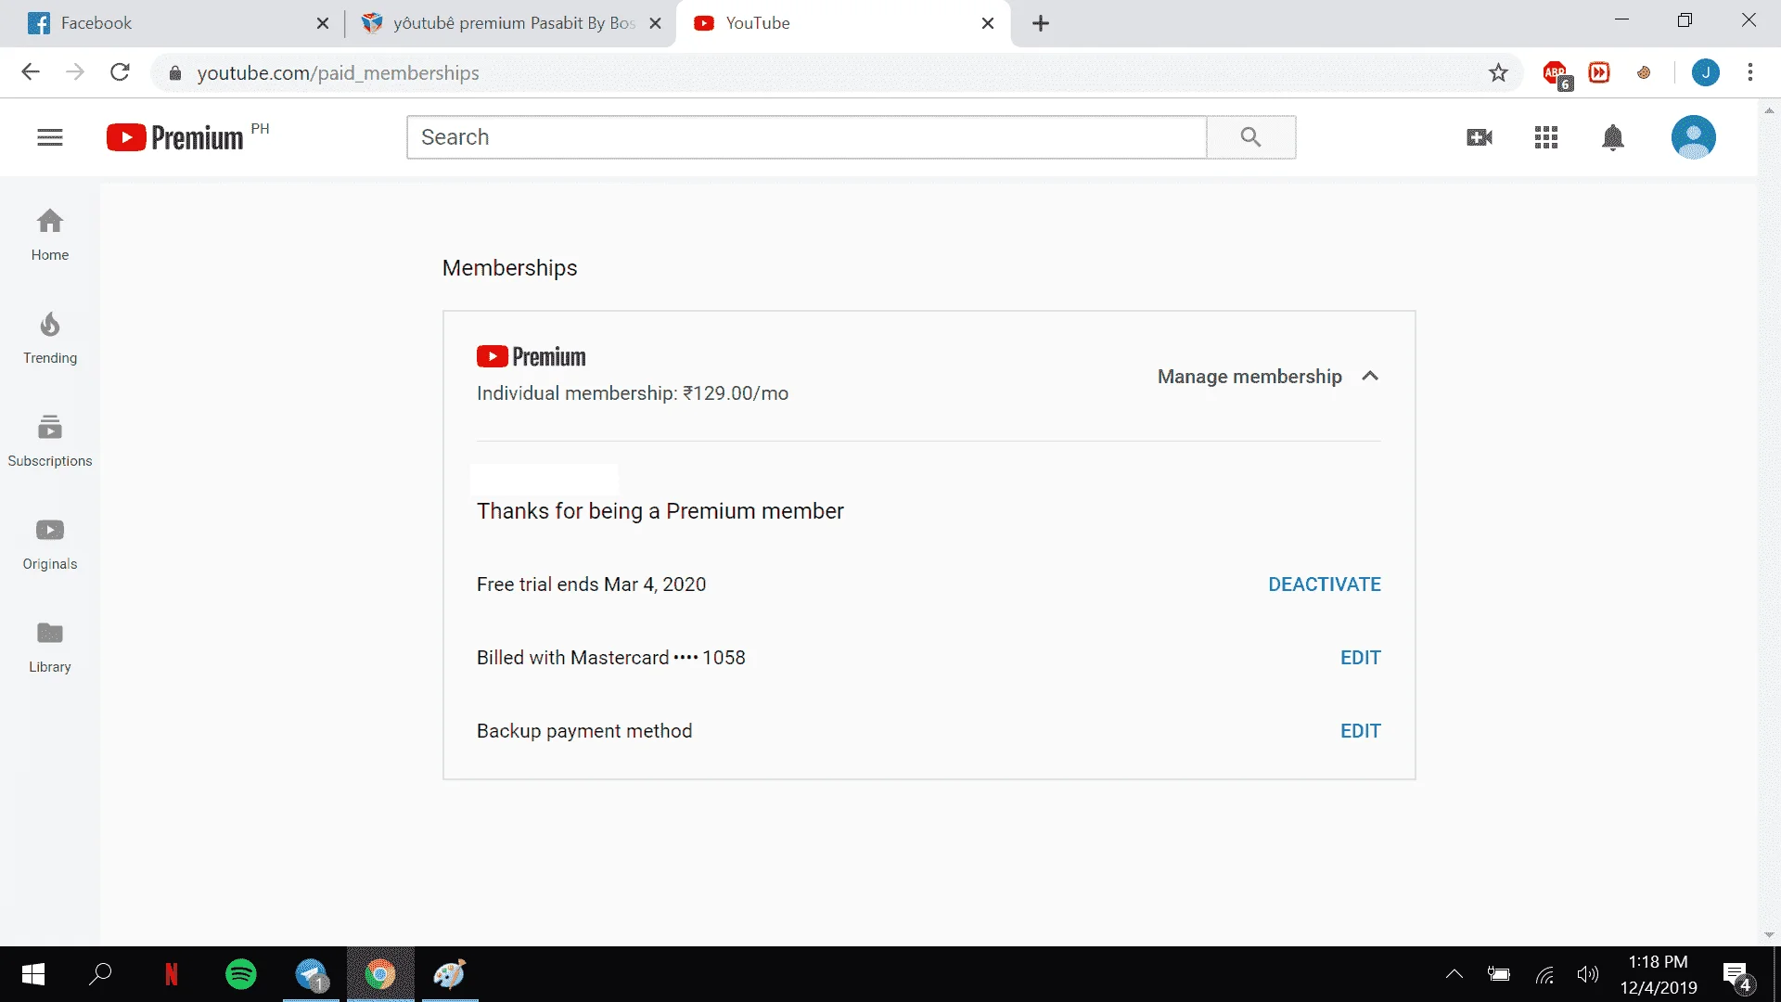The image size is (1781, 1002).
Task: Click the address bar URL
Action: pyautogui.click(x=338, y=73)
